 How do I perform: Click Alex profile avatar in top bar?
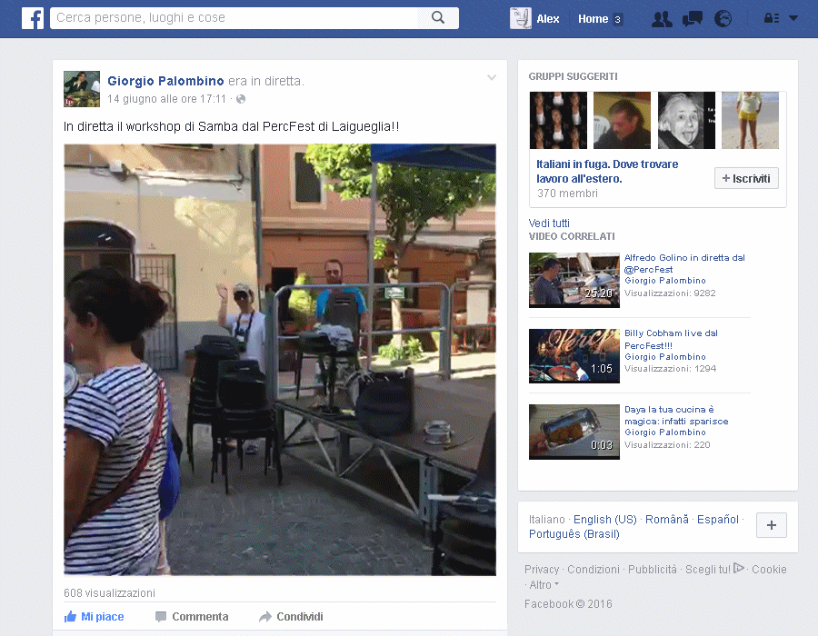tap(520, 18)
